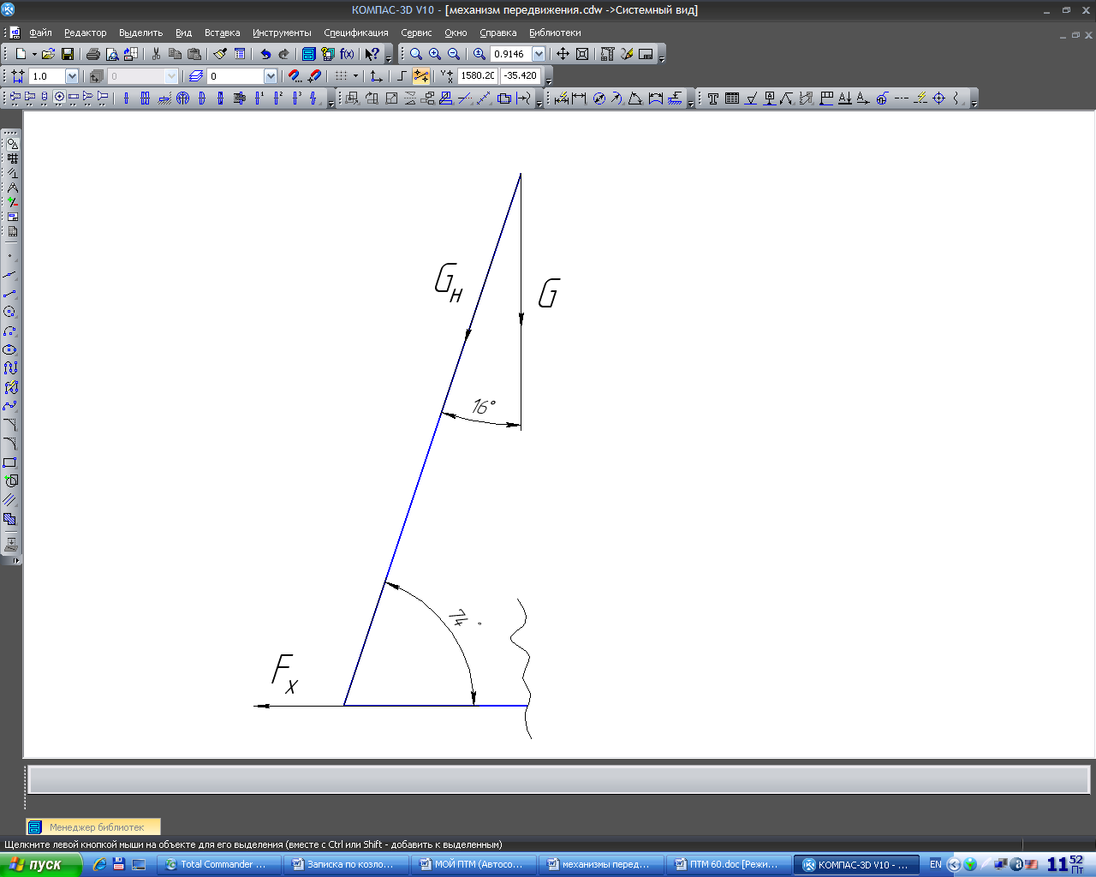The image size is (1096, 877).
Task: Toggle orthogonal drawing mode button
Action: 401,76
